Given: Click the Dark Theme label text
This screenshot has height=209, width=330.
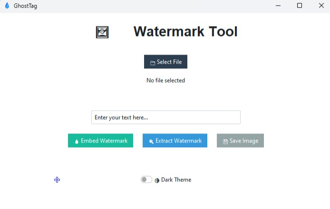Looking at the screenshot, I should (176, 180).
